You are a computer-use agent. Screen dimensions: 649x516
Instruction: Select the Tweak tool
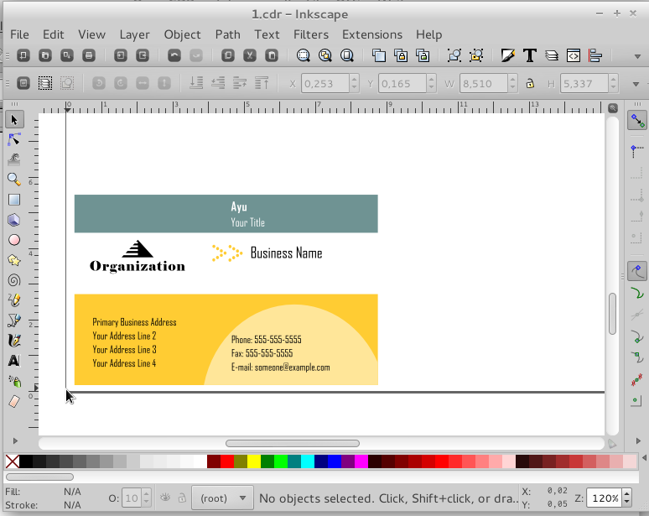[x=14, y=159]
